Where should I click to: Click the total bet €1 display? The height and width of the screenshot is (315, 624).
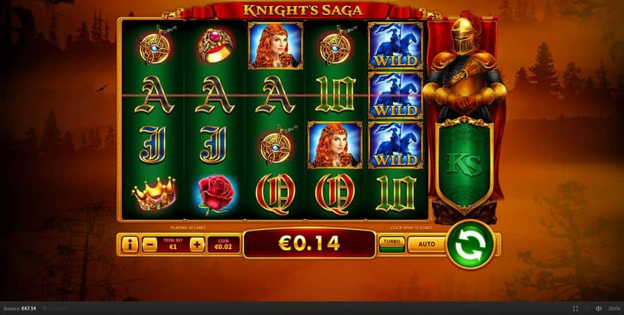point(173,244)
